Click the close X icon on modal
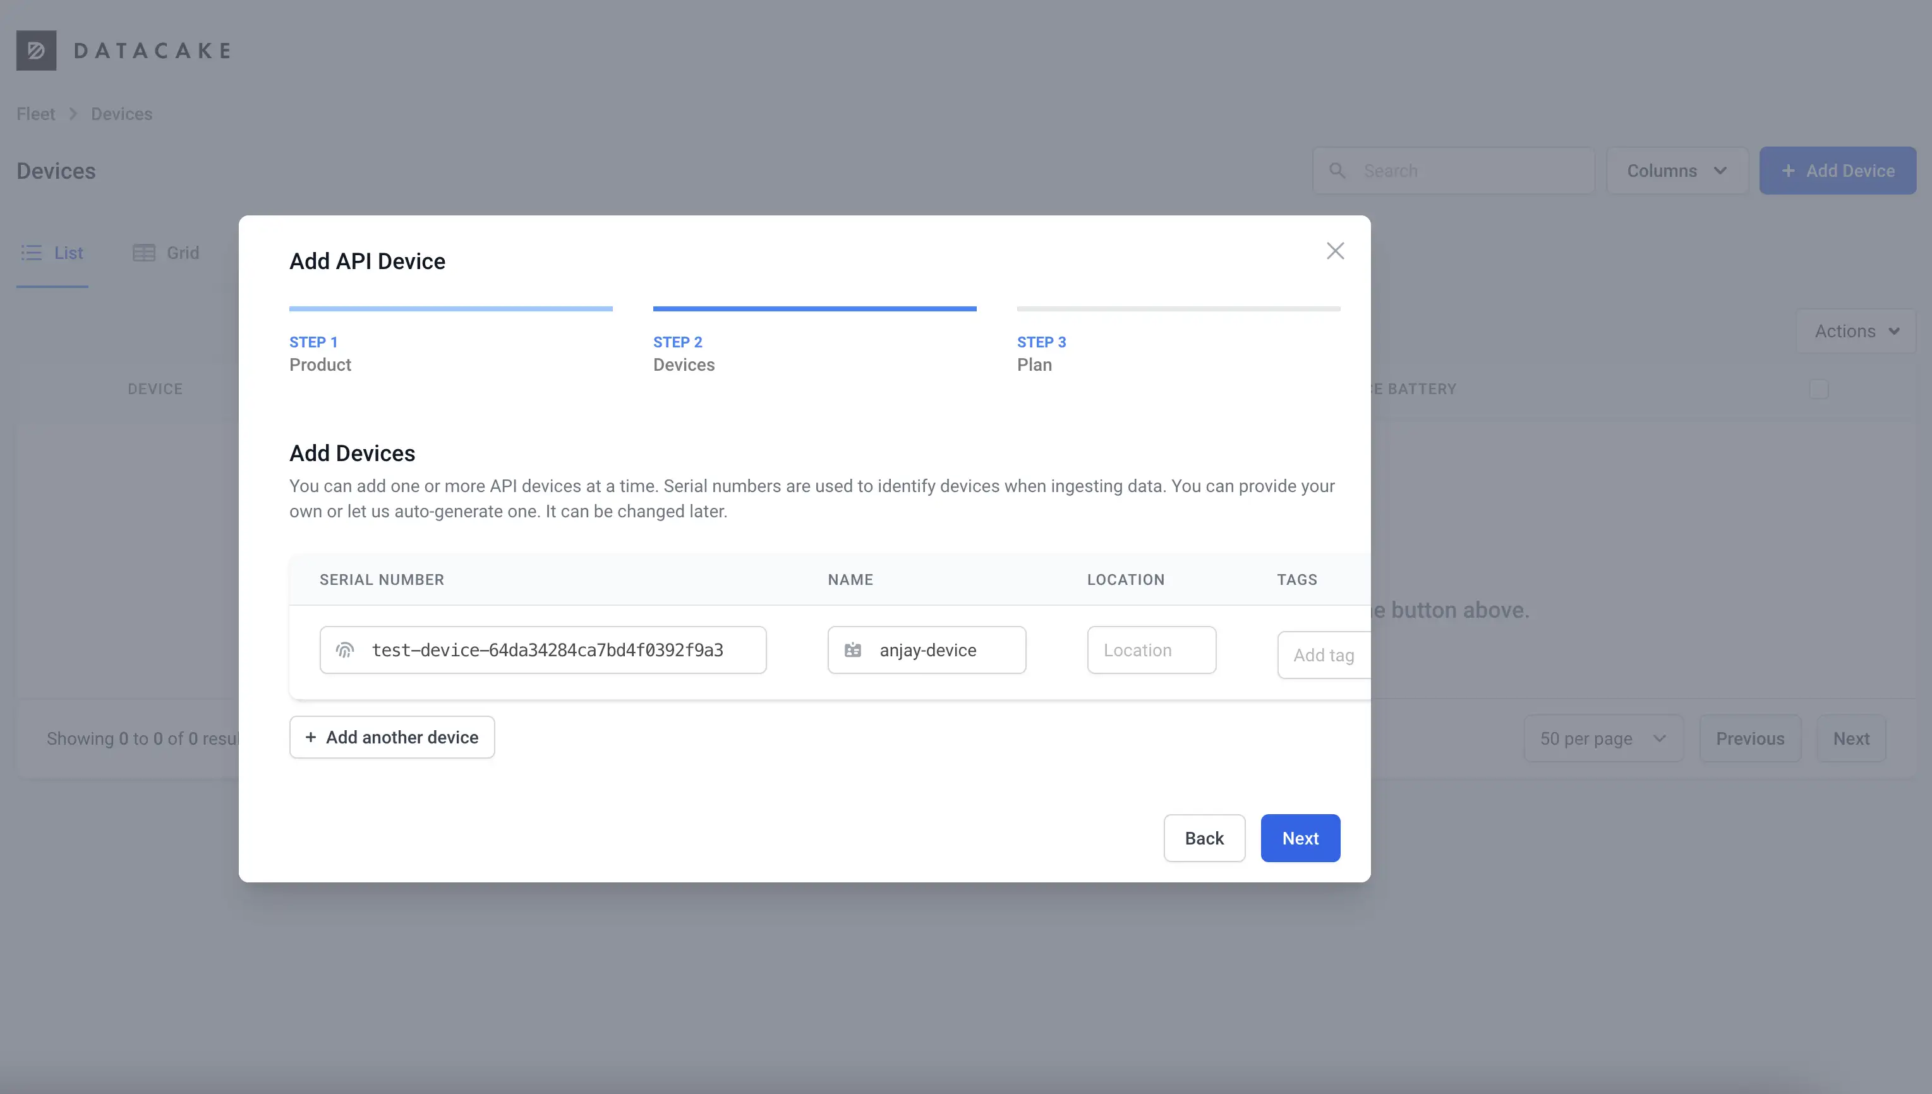This screenshot has height=1094, width=1932. coord(1335,252)
